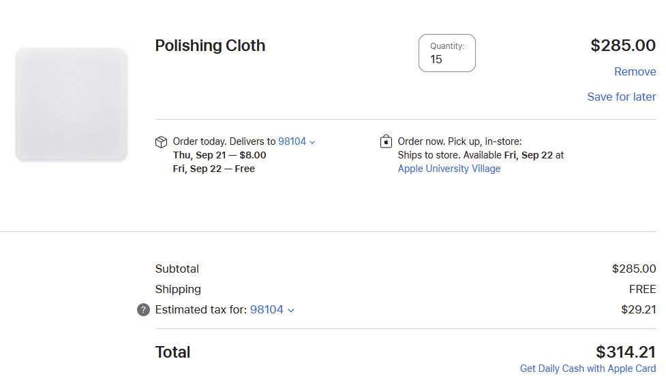Click the delivery box icon
This screenshot has height=376, width=666.
pos(162,141)
